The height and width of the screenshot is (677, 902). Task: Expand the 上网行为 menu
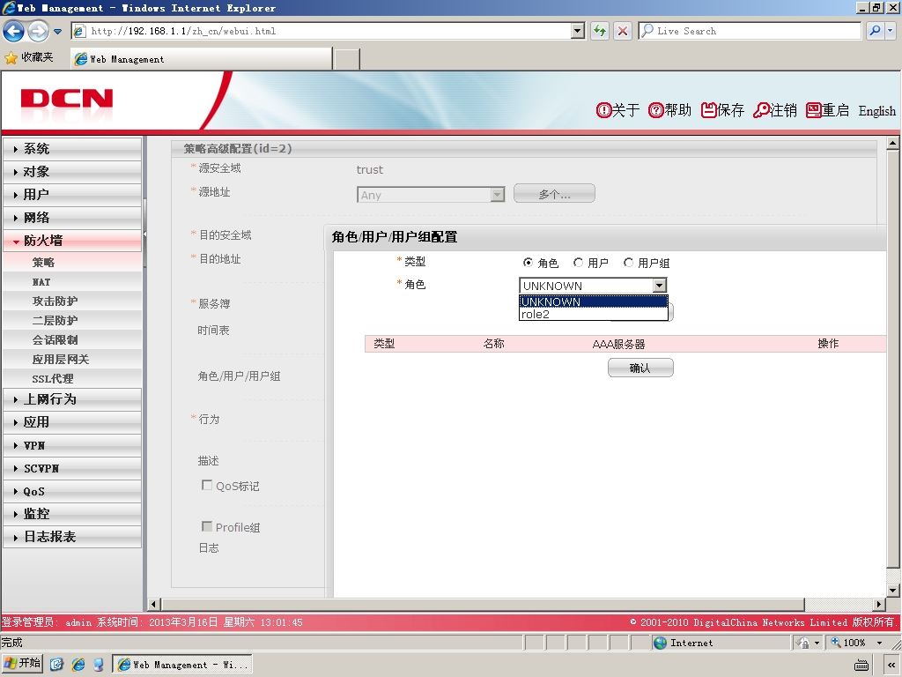click(72, 399)
